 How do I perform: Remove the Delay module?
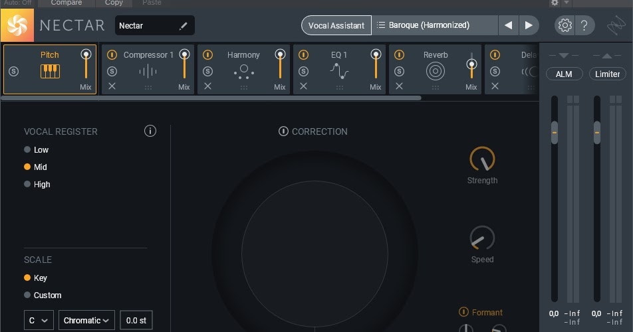pyautogui.click(x=495, y=86)
